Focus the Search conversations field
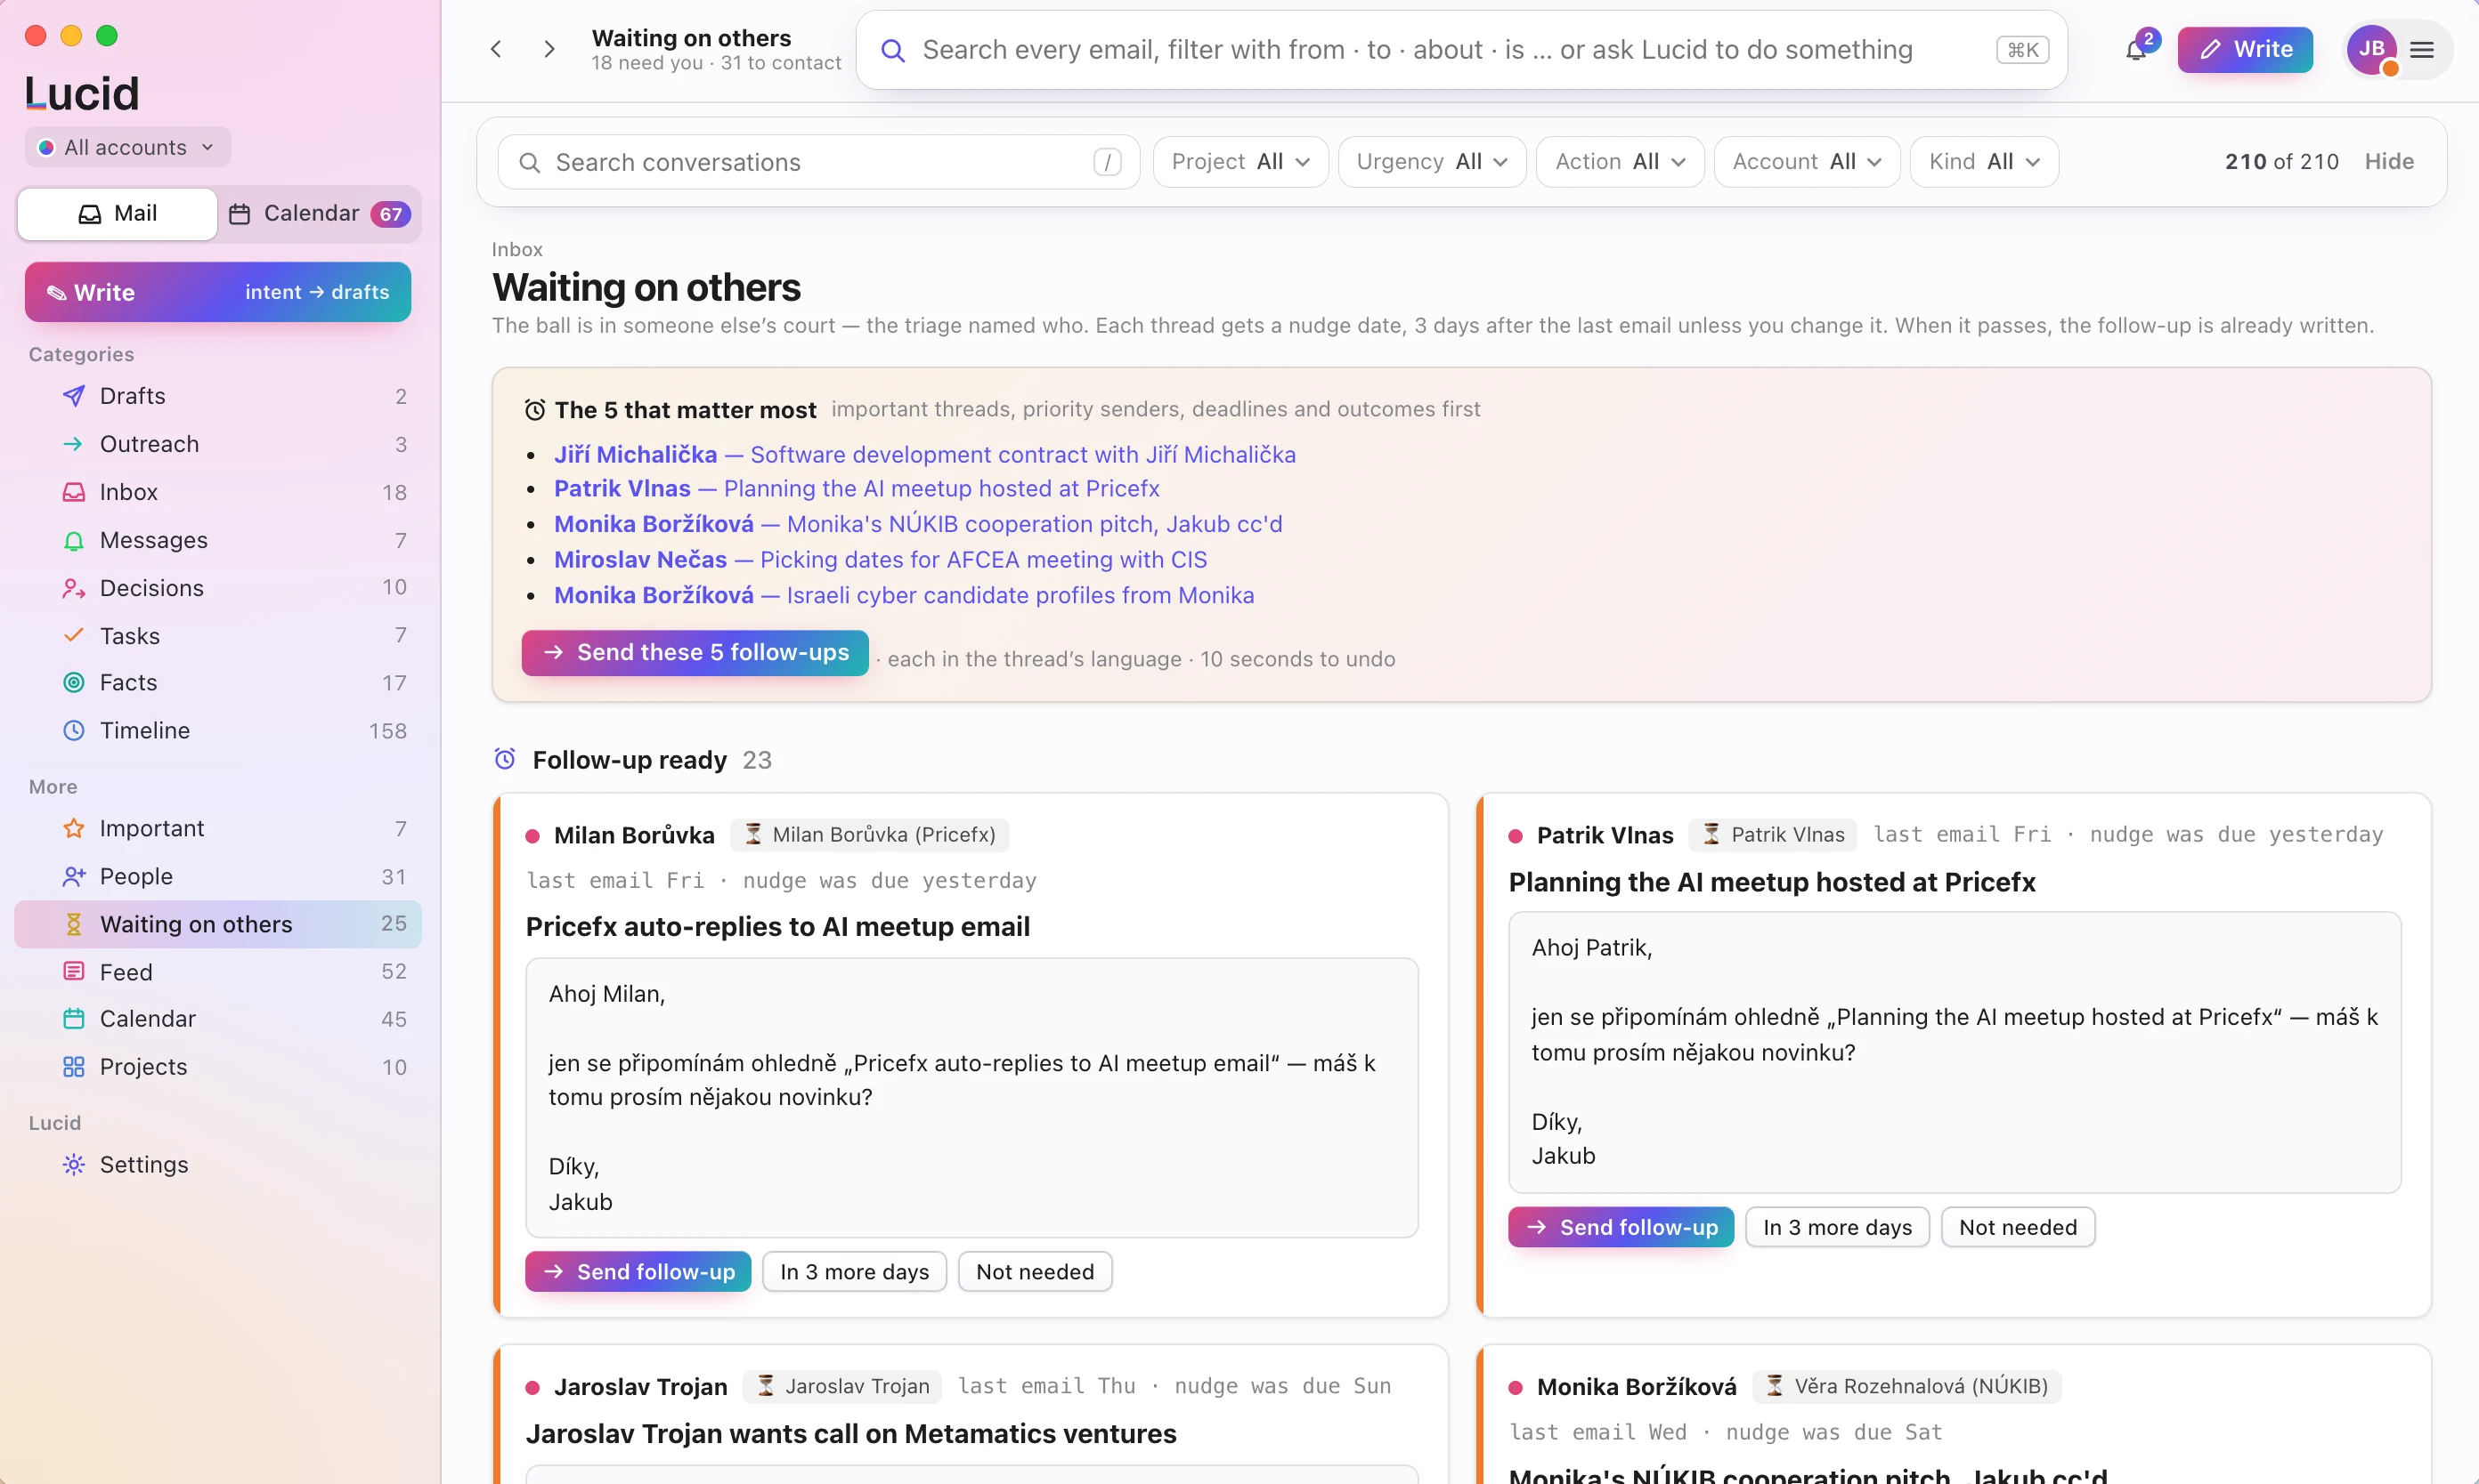 [x=817, y=161]
